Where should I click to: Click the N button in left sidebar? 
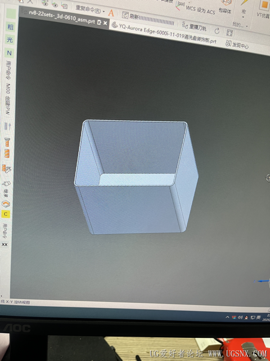tap(10, 53)
